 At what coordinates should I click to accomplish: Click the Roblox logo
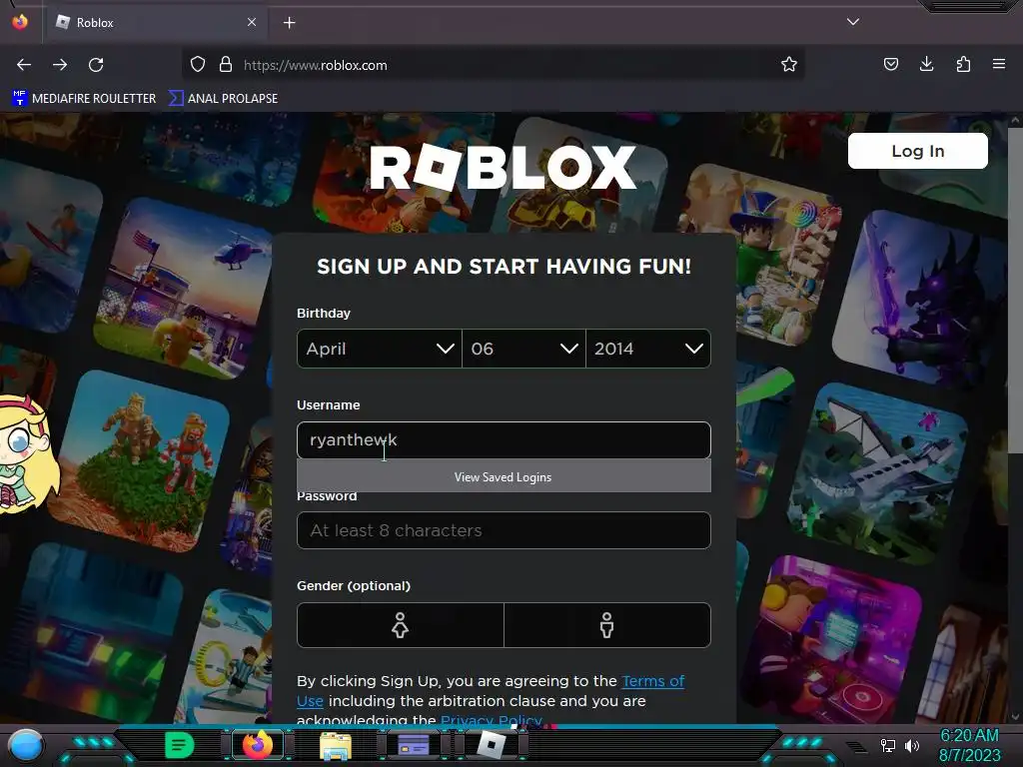tap(504, 167)
